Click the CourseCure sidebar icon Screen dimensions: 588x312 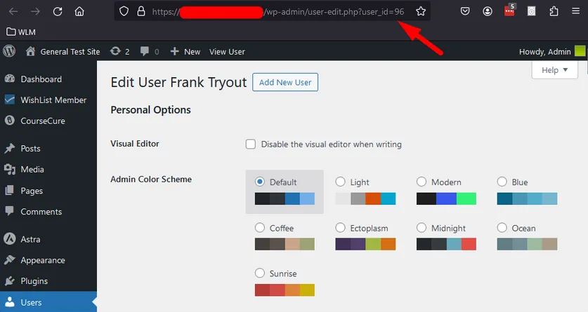pyautogui.click(x=10, y=121)
